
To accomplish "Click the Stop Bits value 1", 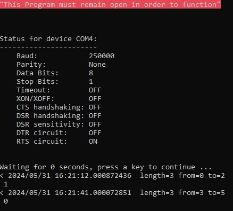I will point(91,82).
